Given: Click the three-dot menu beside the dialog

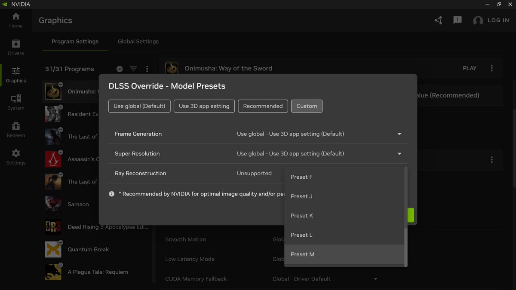Looking at the screenshot, I should pyautogui.click(x=492, y=159).
